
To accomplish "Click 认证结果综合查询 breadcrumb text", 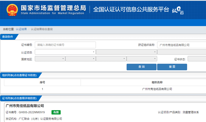I will pos(42,29).
